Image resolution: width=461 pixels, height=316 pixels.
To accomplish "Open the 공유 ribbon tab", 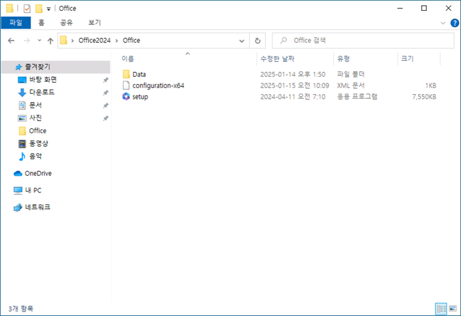I will pos(67,23).
